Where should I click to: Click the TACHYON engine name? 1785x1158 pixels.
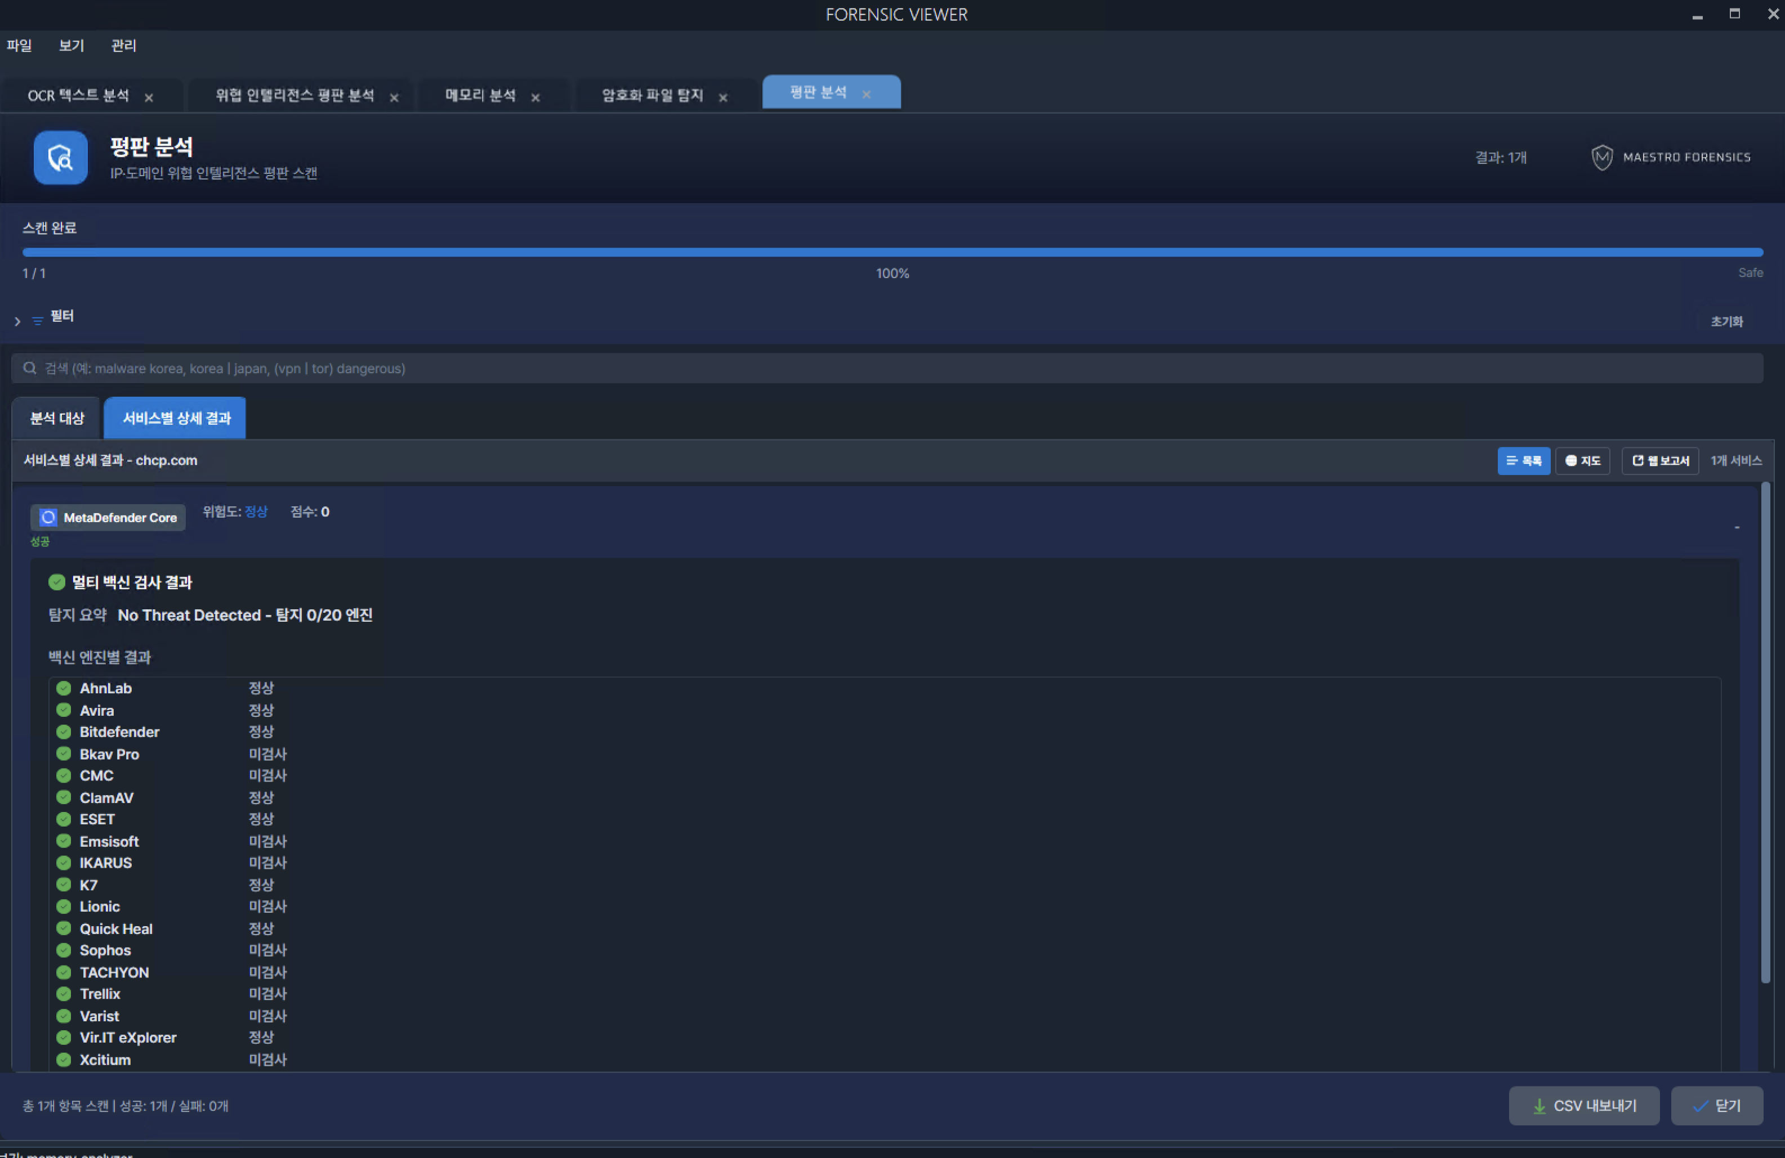click(x=114, y=972)
